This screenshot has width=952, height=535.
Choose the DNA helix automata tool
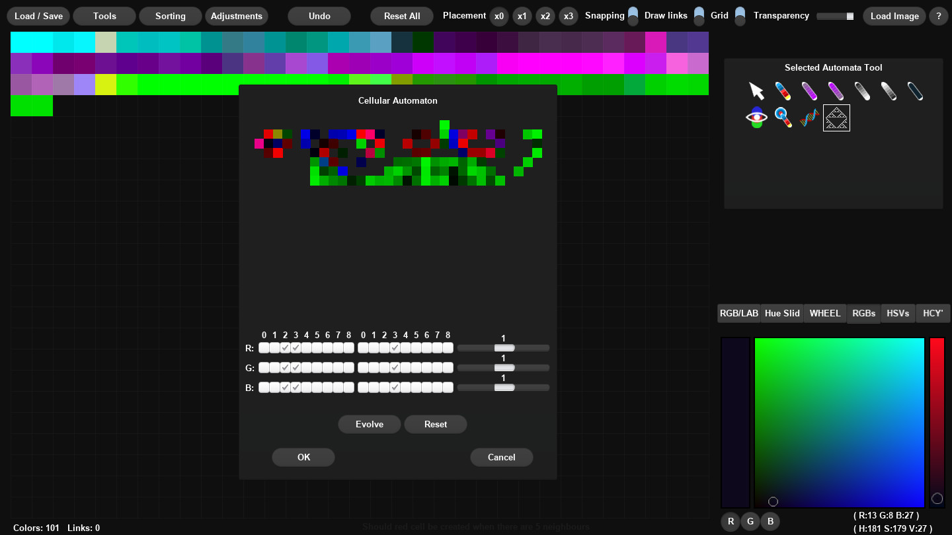809,118
